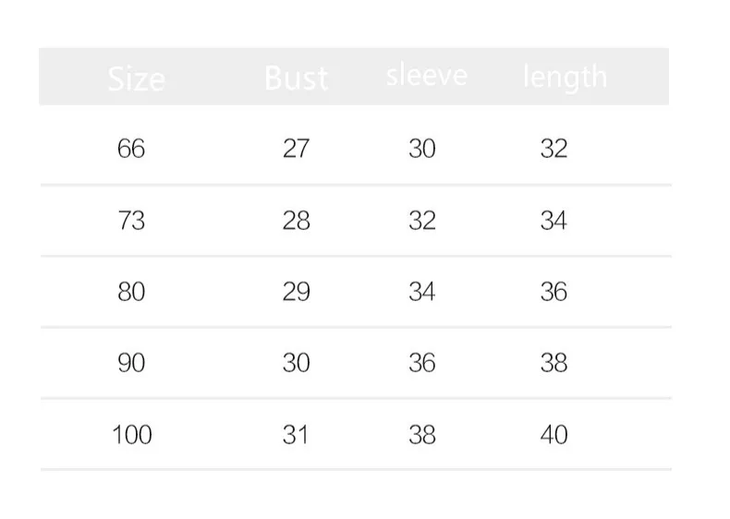Viewport: 730px width, 519px height.
Task: Click the sleeve column header
Action: (x=427, y=76)
